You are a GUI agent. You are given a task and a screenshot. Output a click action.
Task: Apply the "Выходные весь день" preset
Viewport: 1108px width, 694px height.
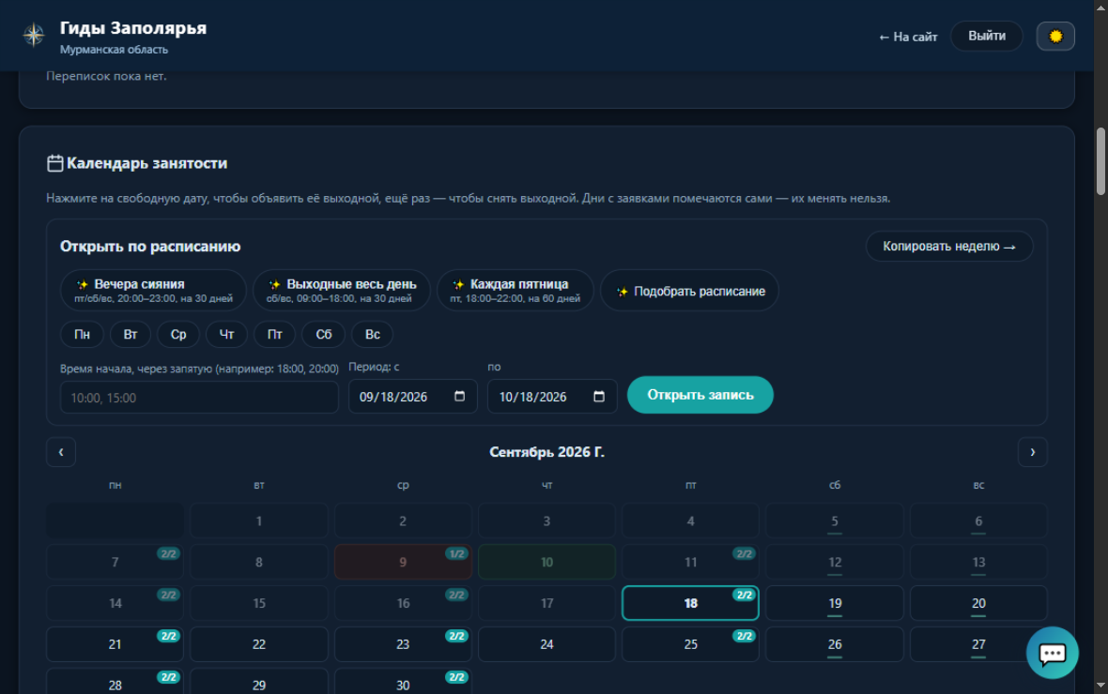coord(341,290)
